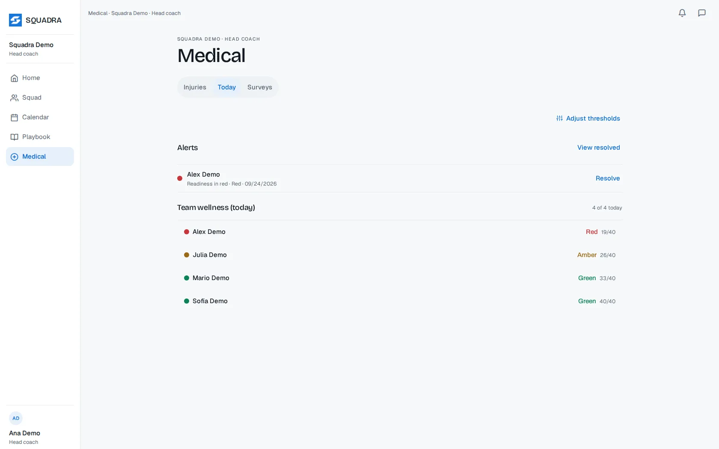Screen dimensions: 719x449
Task: Open Mario Demo wellness row
Action: (x=400, y=278)
